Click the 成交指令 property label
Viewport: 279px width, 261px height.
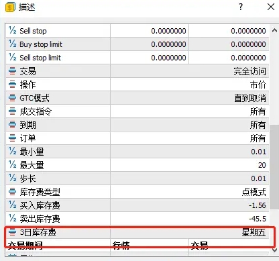point(36,111)
